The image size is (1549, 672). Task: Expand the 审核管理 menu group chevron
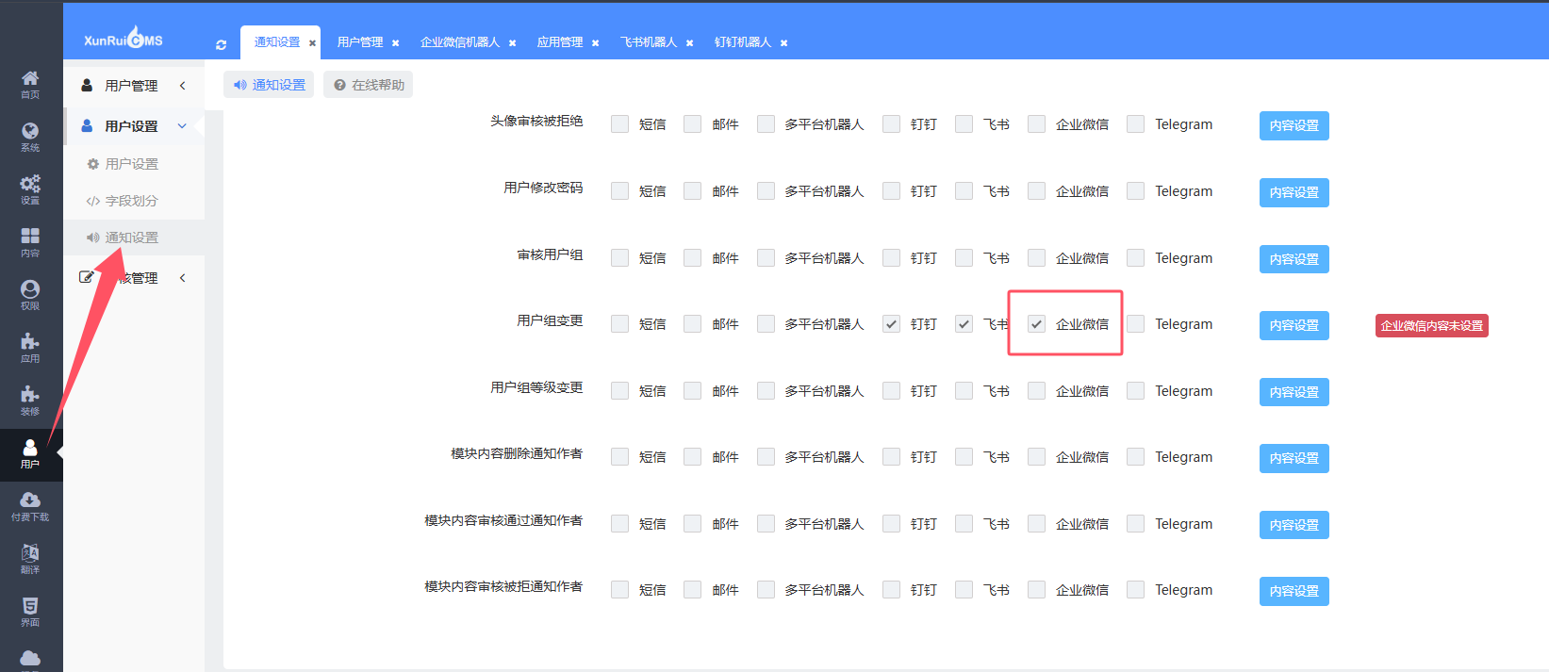pos(182,278)
